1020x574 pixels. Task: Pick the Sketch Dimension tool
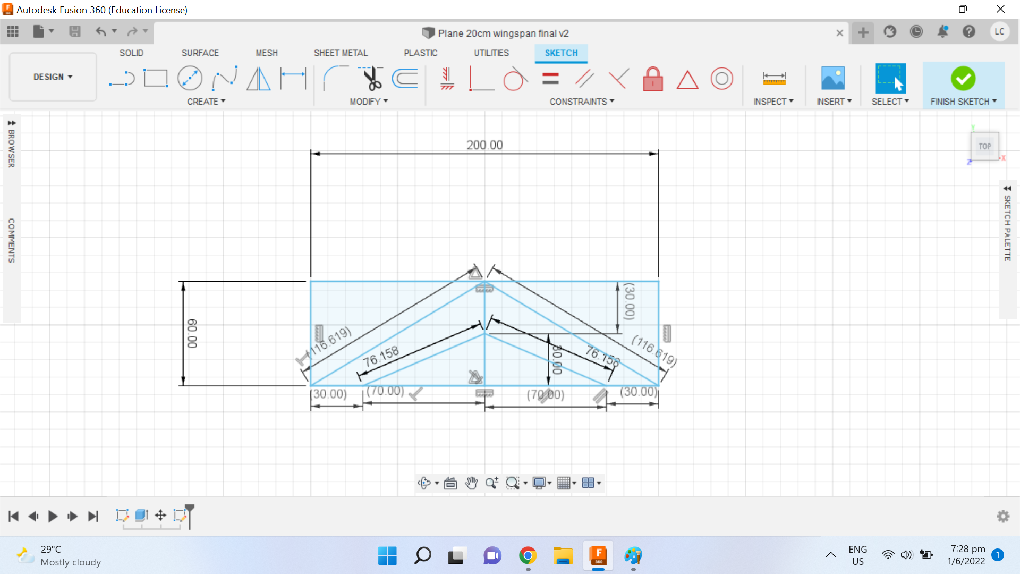293,79
